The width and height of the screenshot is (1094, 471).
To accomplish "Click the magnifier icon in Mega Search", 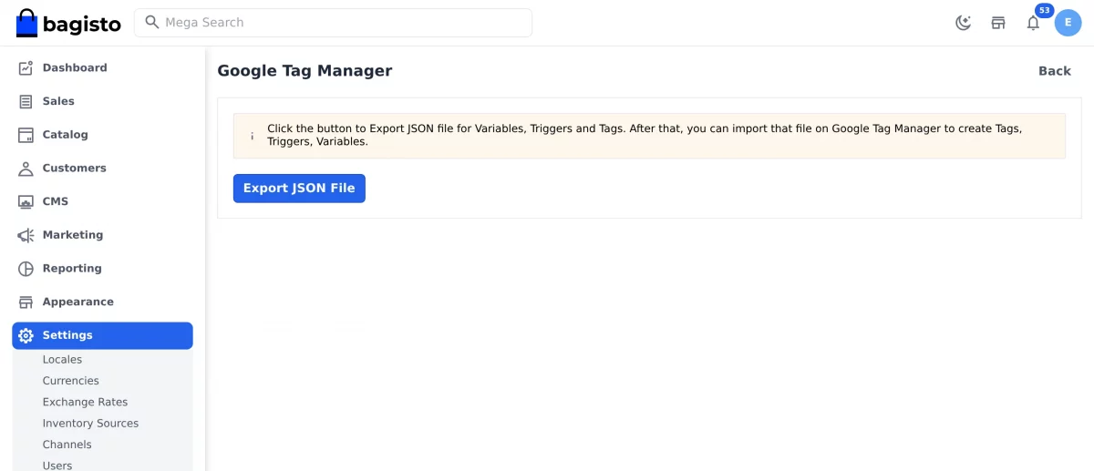I will click(152, 22).
